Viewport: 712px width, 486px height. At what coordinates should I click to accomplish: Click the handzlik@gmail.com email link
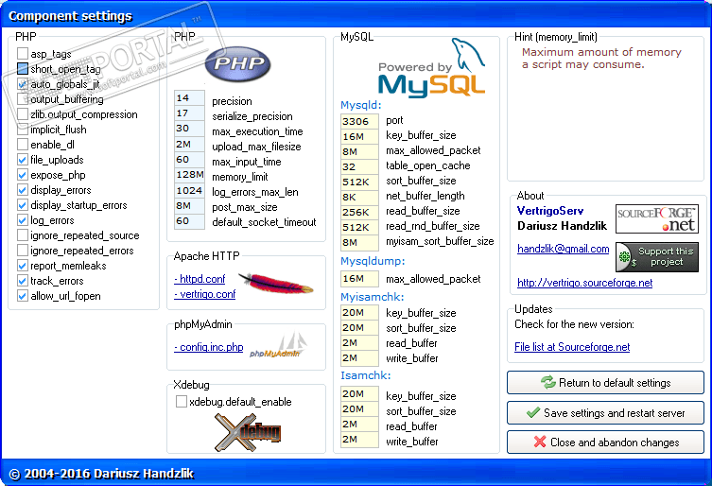563,249
